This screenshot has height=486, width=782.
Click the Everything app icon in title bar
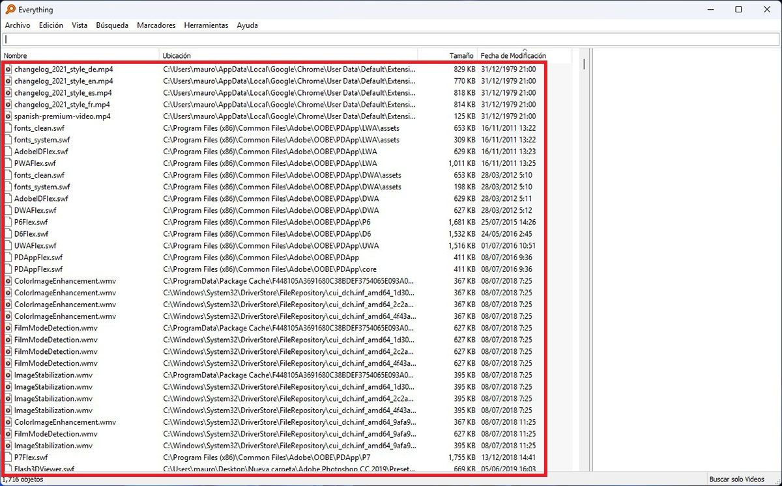(10, 10)
